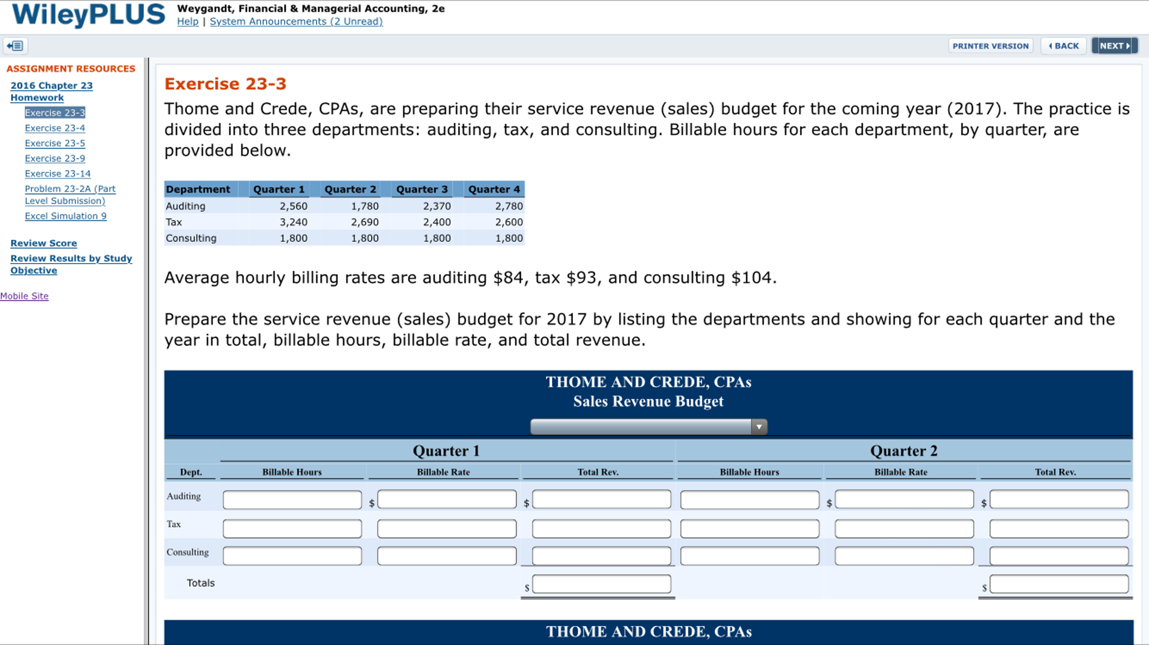The width and height of the screenshot is (1149, 645).
Task: Select Exercise 23-5 from assignment list
Action: 54,144
